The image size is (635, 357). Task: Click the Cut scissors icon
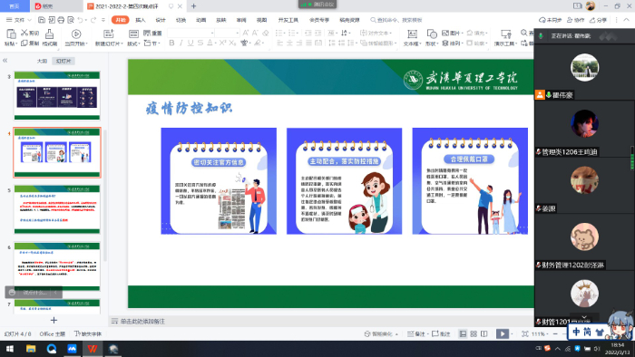pyautogui.click(x=24, y=33)
